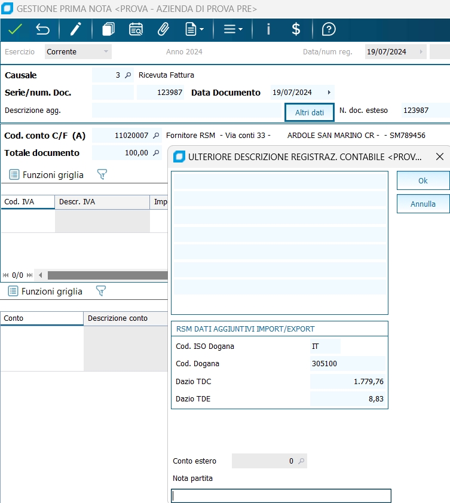The width and height of the screenshot is (450, 503).
Task: Open Data Documento date picker arrow
Action: pos(329,93)
